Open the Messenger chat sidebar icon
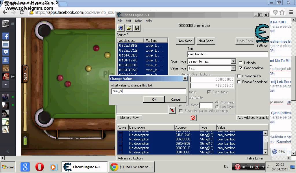Image resolution: width=296 pixels, height=173 pixels. pyautogui.click(x=6, y=52)
